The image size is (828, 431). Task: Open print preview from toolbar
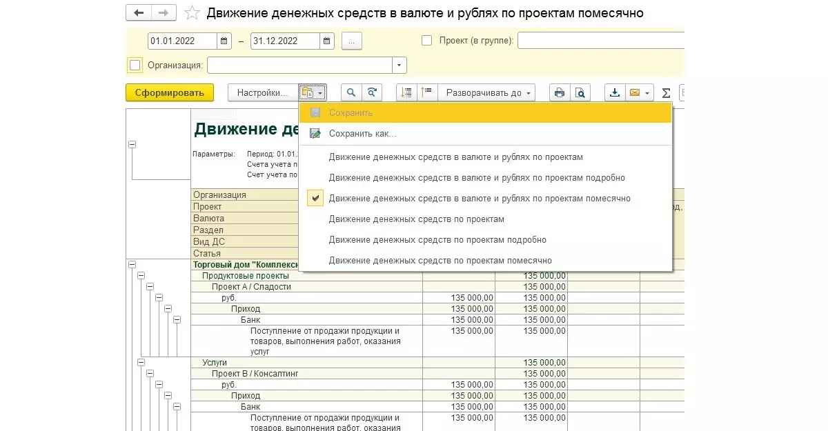pyautogui.click(x=580, y=92)
